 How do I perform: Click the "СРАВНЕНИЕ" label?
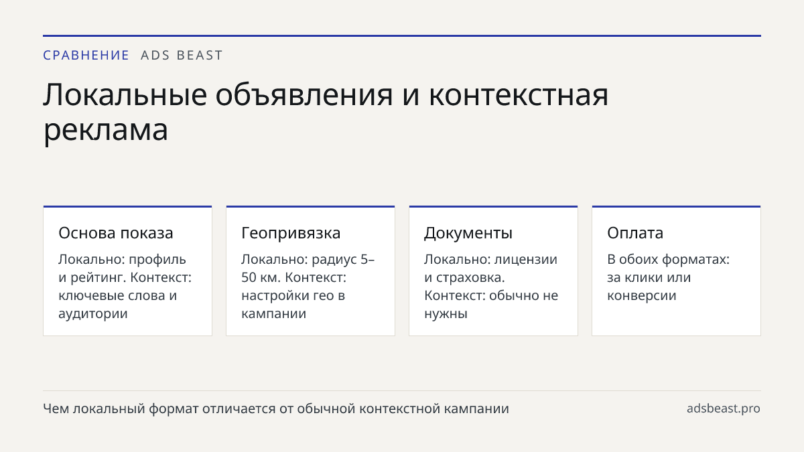click(86, 56)
